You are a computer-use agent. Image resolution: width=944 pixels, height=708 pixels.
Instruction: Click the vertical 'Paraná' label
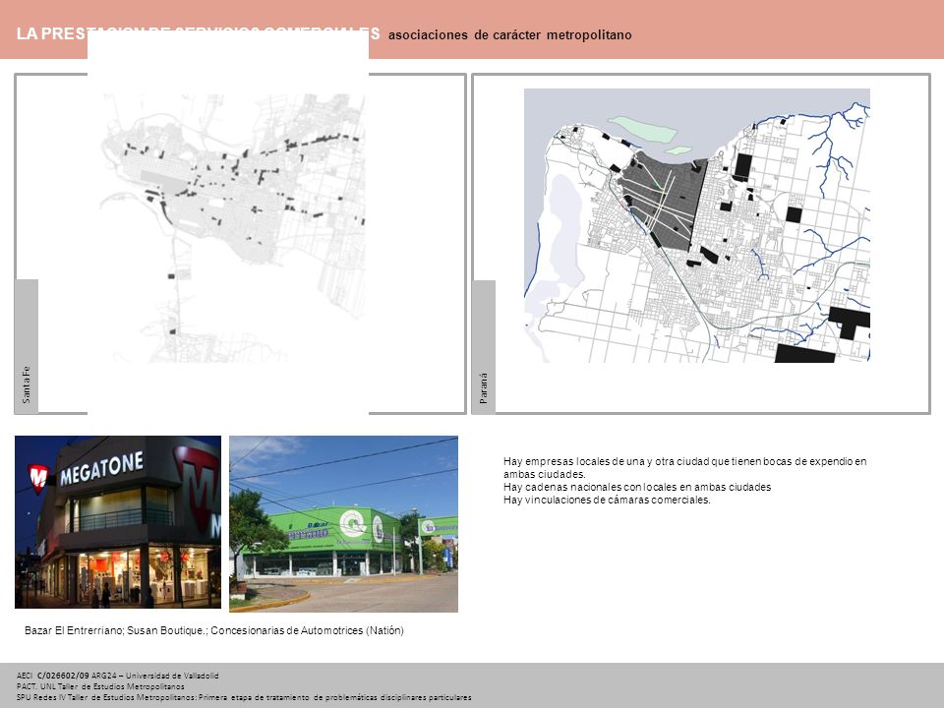[484, 388]
